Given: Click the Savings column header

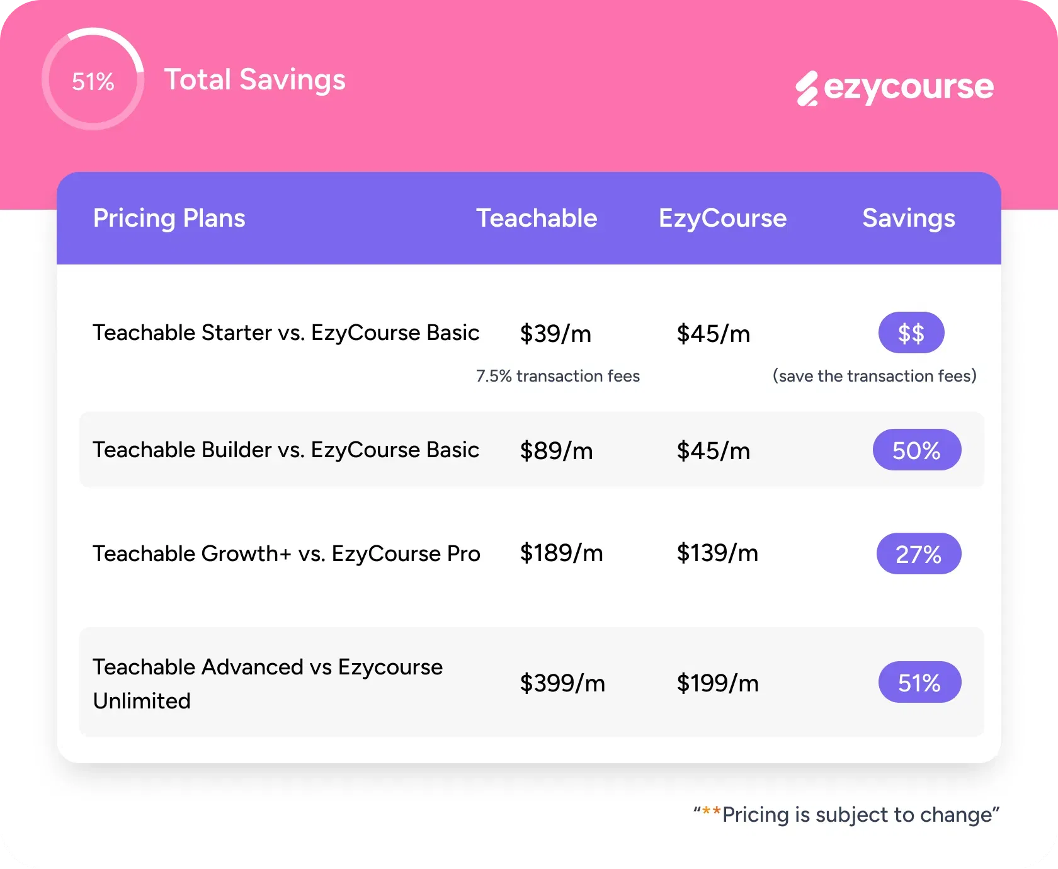Looking at the screenshot, I should pos(909,219).
